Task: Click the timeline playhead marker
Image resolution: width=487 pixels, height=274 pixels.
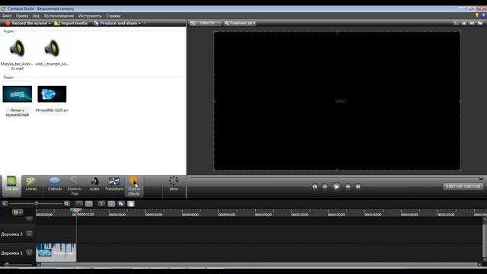Action: 76,210
